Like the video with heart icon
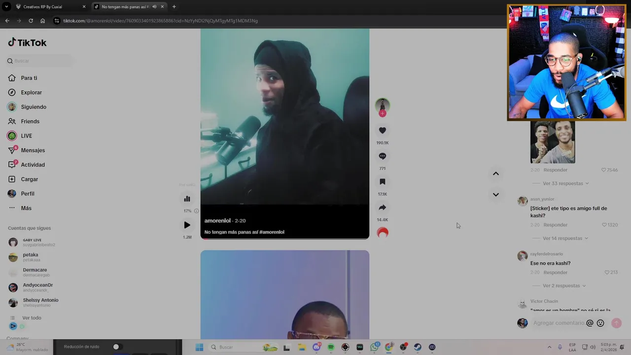The height and width of the screenshot is (355, 631). coord(382,131)
